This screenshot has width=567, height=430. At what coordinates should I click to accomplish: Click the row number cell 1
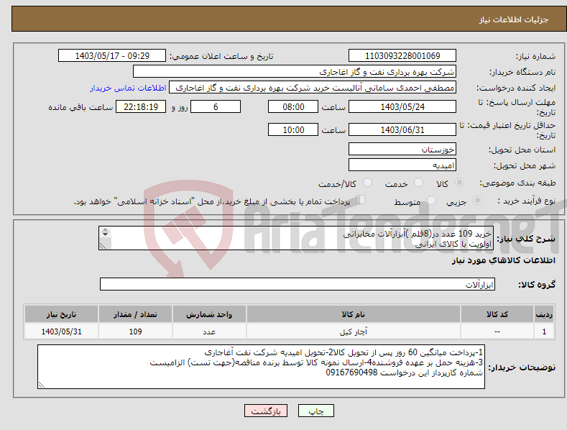click(x=544, y=331)
